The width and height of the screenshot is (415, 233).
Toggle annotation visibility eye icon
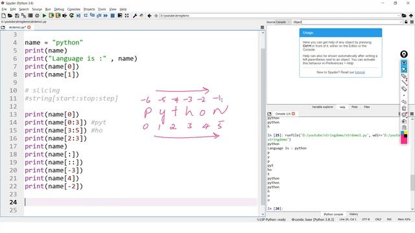(404, 63)
